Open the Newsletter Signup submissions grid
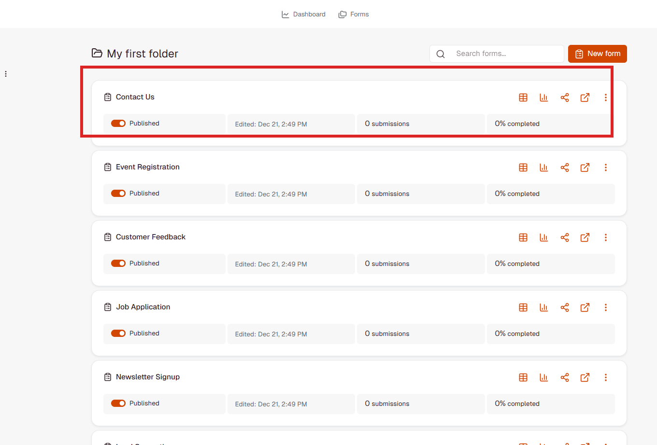Screen dimensions: 657x445 523,377
